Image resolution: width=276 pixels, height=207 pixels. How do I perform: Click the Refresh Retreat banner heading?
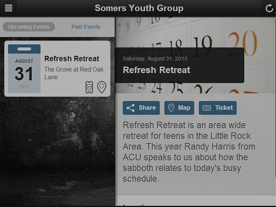click(156, 70)
